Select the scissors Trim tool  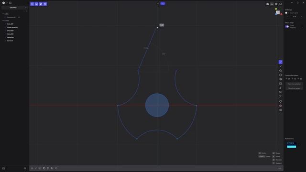pyautogui.click(x=281, y=92)
